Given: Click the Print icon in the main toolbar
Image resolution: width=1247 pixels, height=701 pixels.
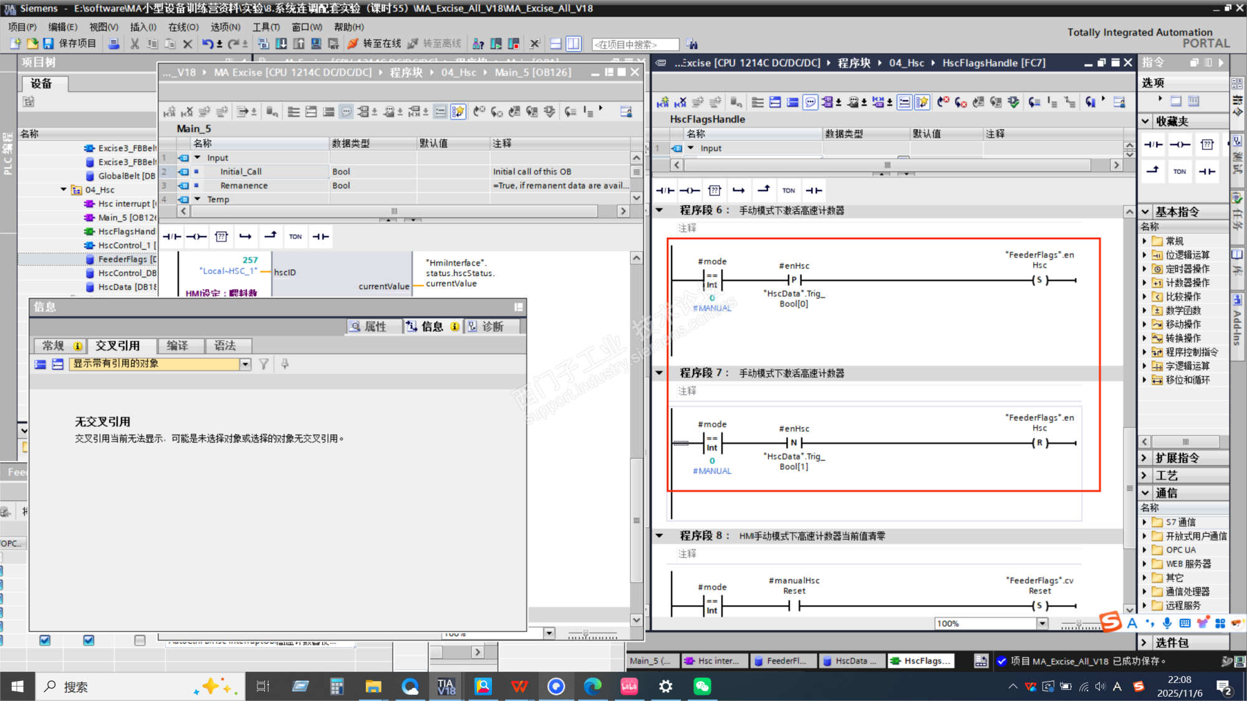Looking at the screenshot, I should 113,44.
